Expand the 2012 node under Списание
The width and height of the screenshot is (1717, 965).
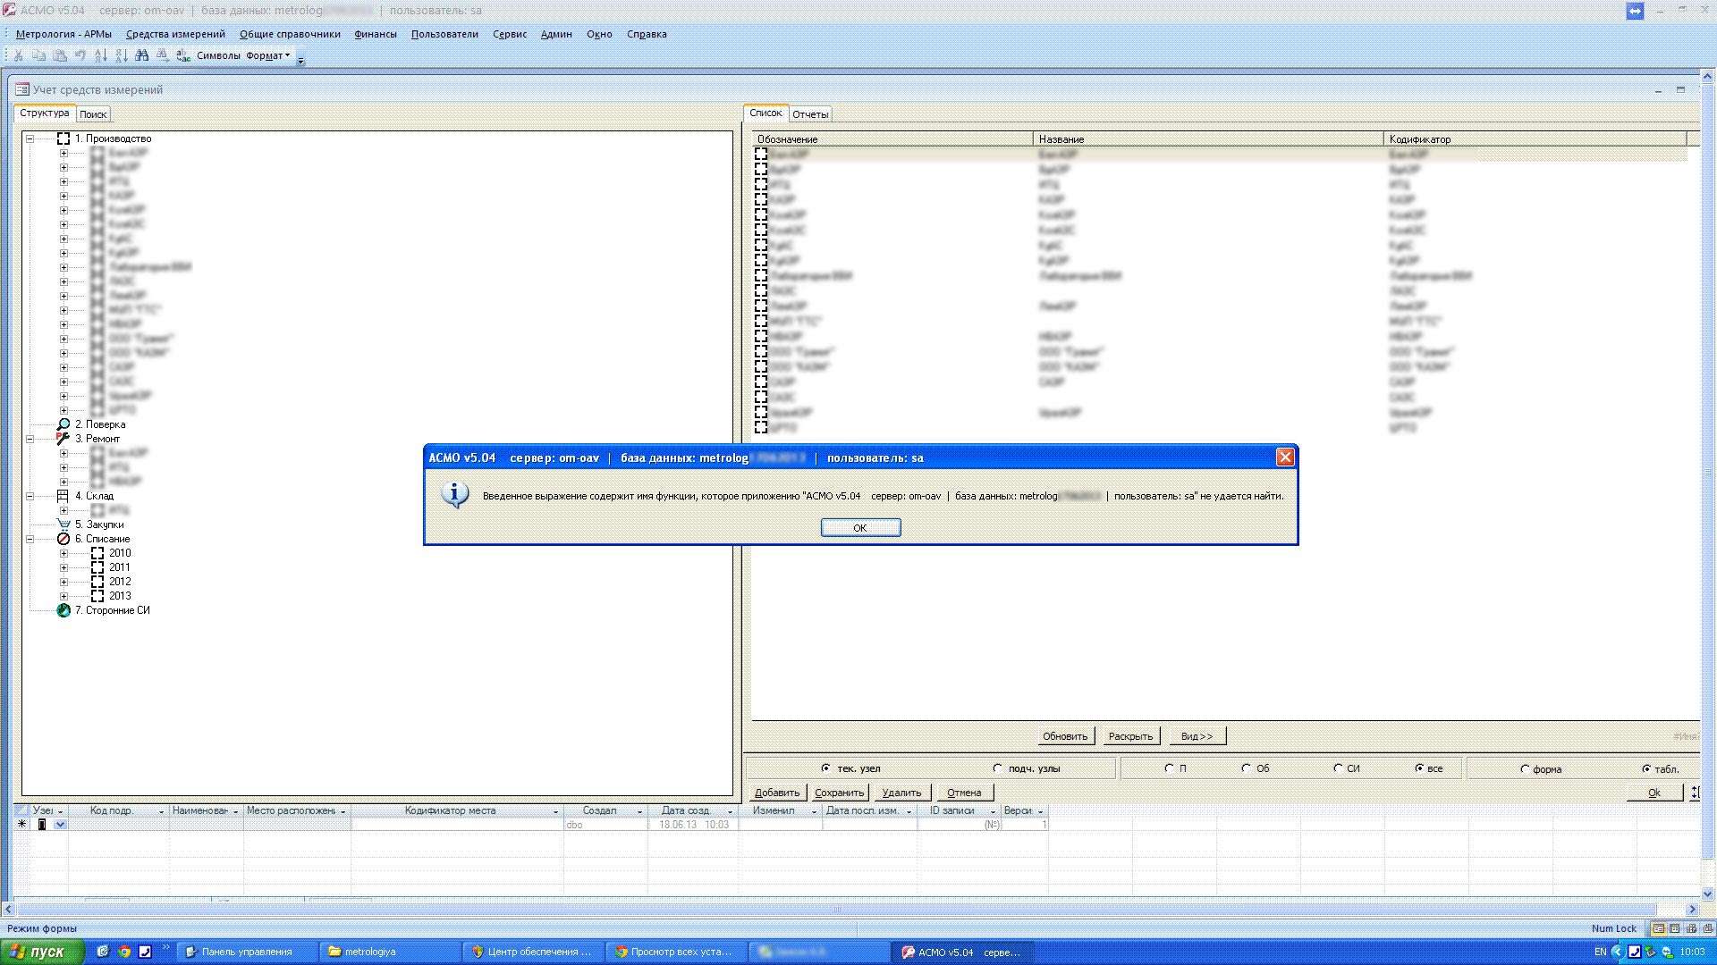63,582
